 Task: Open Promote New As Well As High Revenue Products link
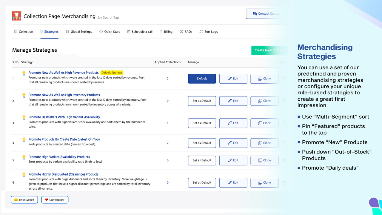click(64, 73)
